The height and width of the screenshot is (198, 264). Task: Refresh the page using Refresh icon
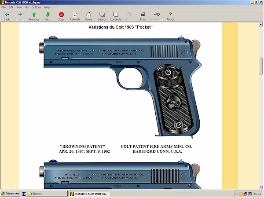75,15
